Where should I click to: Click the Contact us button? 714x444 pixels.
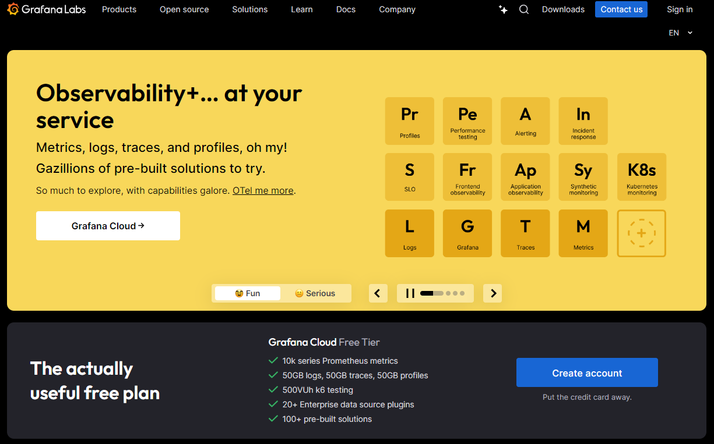(x=621, y=9)
